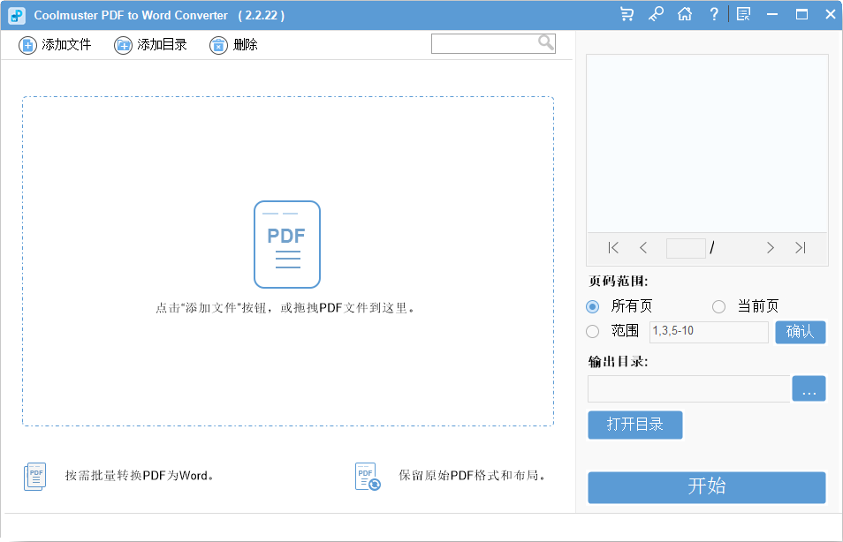The width and height of the screenshot is (843, 542).
Task: Go to the home page icon
Action: (685, 14)
